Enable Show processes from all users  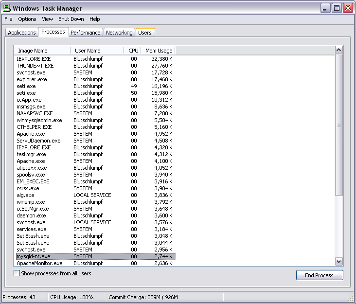point(17,273)
